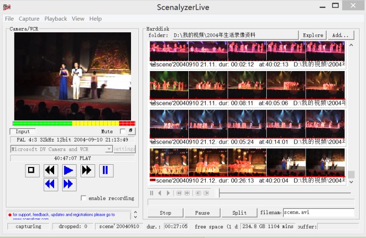Screen dimensions: 366x238
Task: Click the Add... button
Action: click(x=341, y=35)
